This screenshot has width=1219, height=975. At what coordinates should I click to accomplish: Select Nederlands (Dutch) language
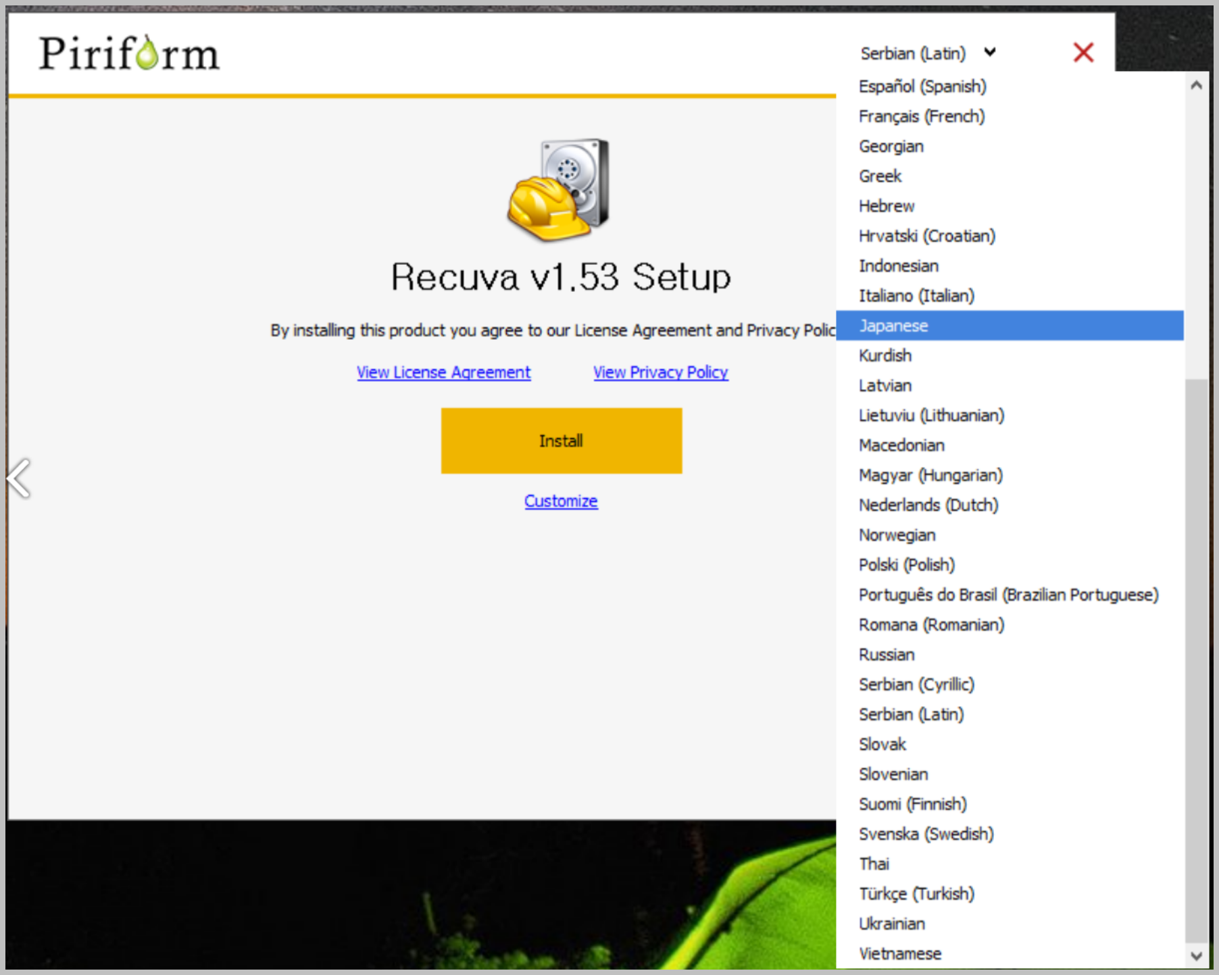1010,505
